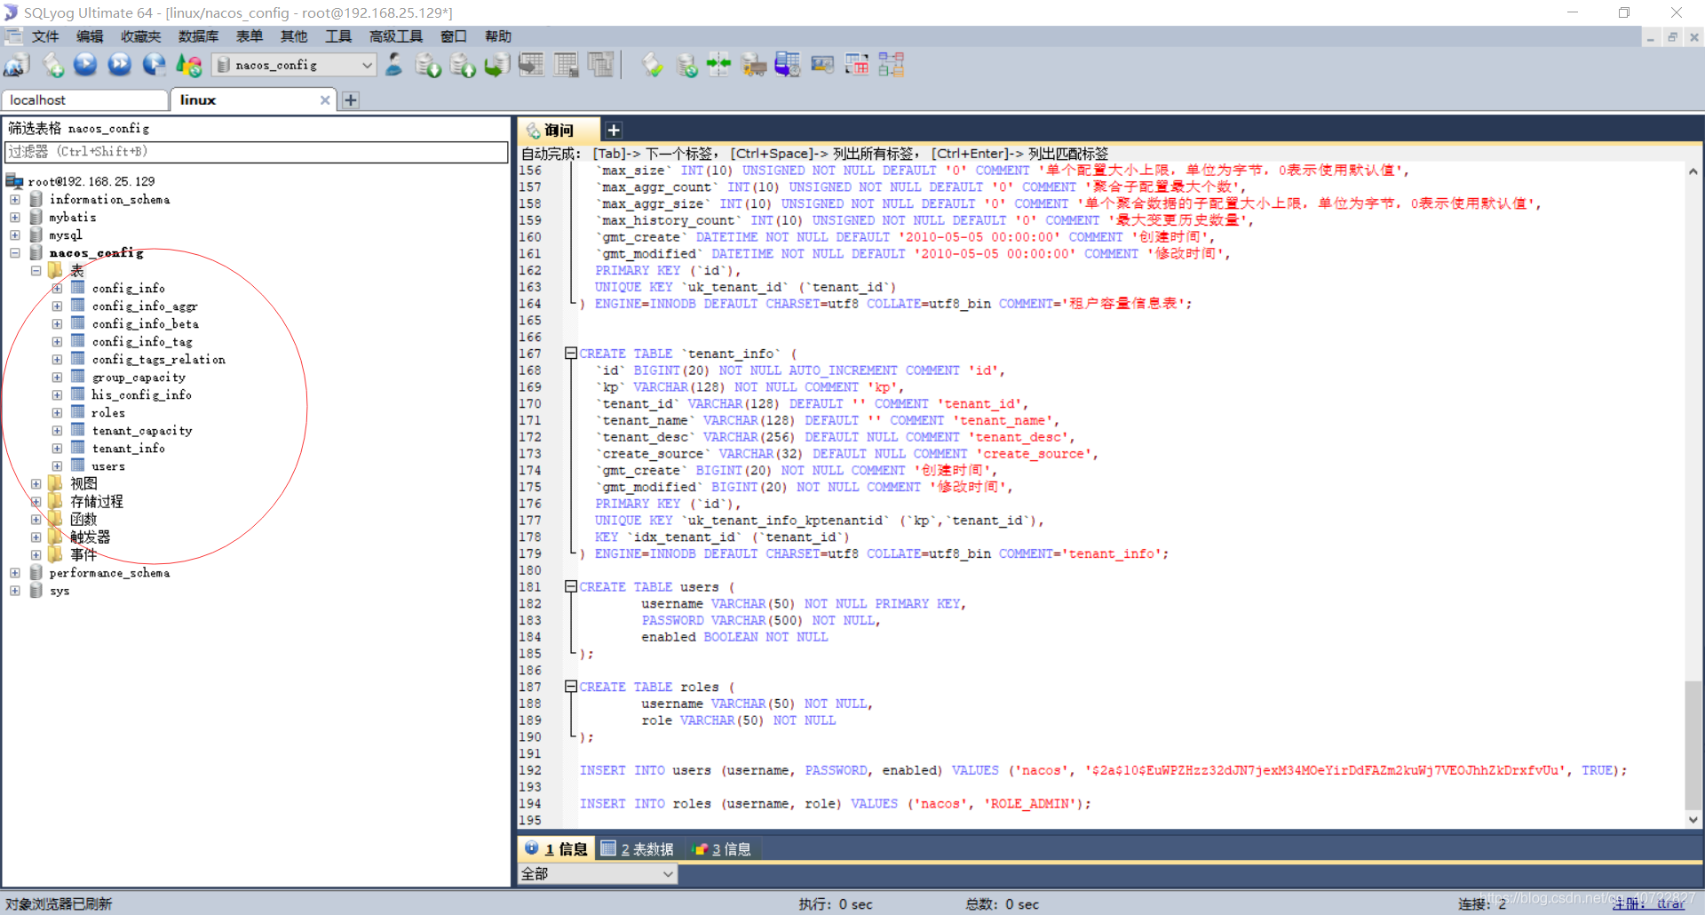Select the roles table
This screenshot has height=915, width=1705.
point(108,413)
